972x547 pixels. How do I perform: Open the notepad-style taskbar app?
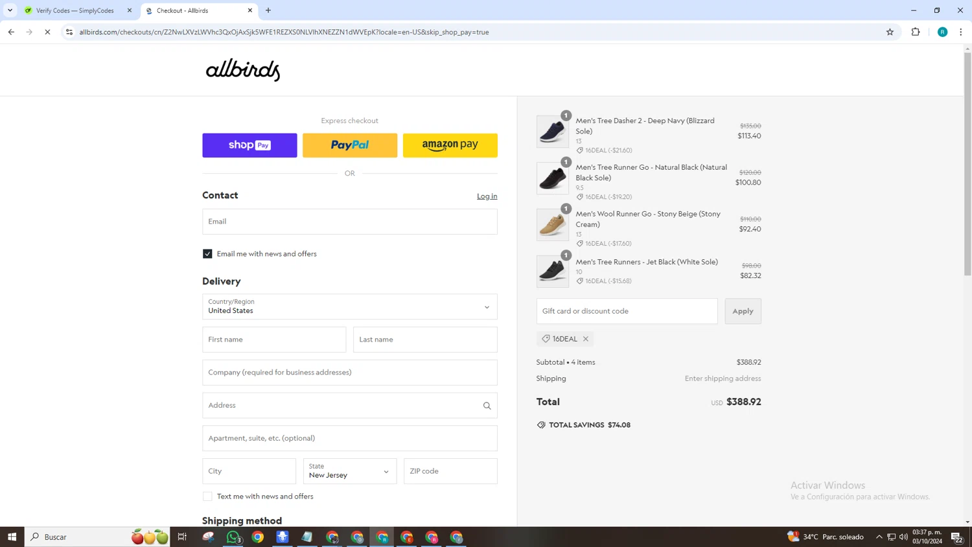(x=307, y=537)
